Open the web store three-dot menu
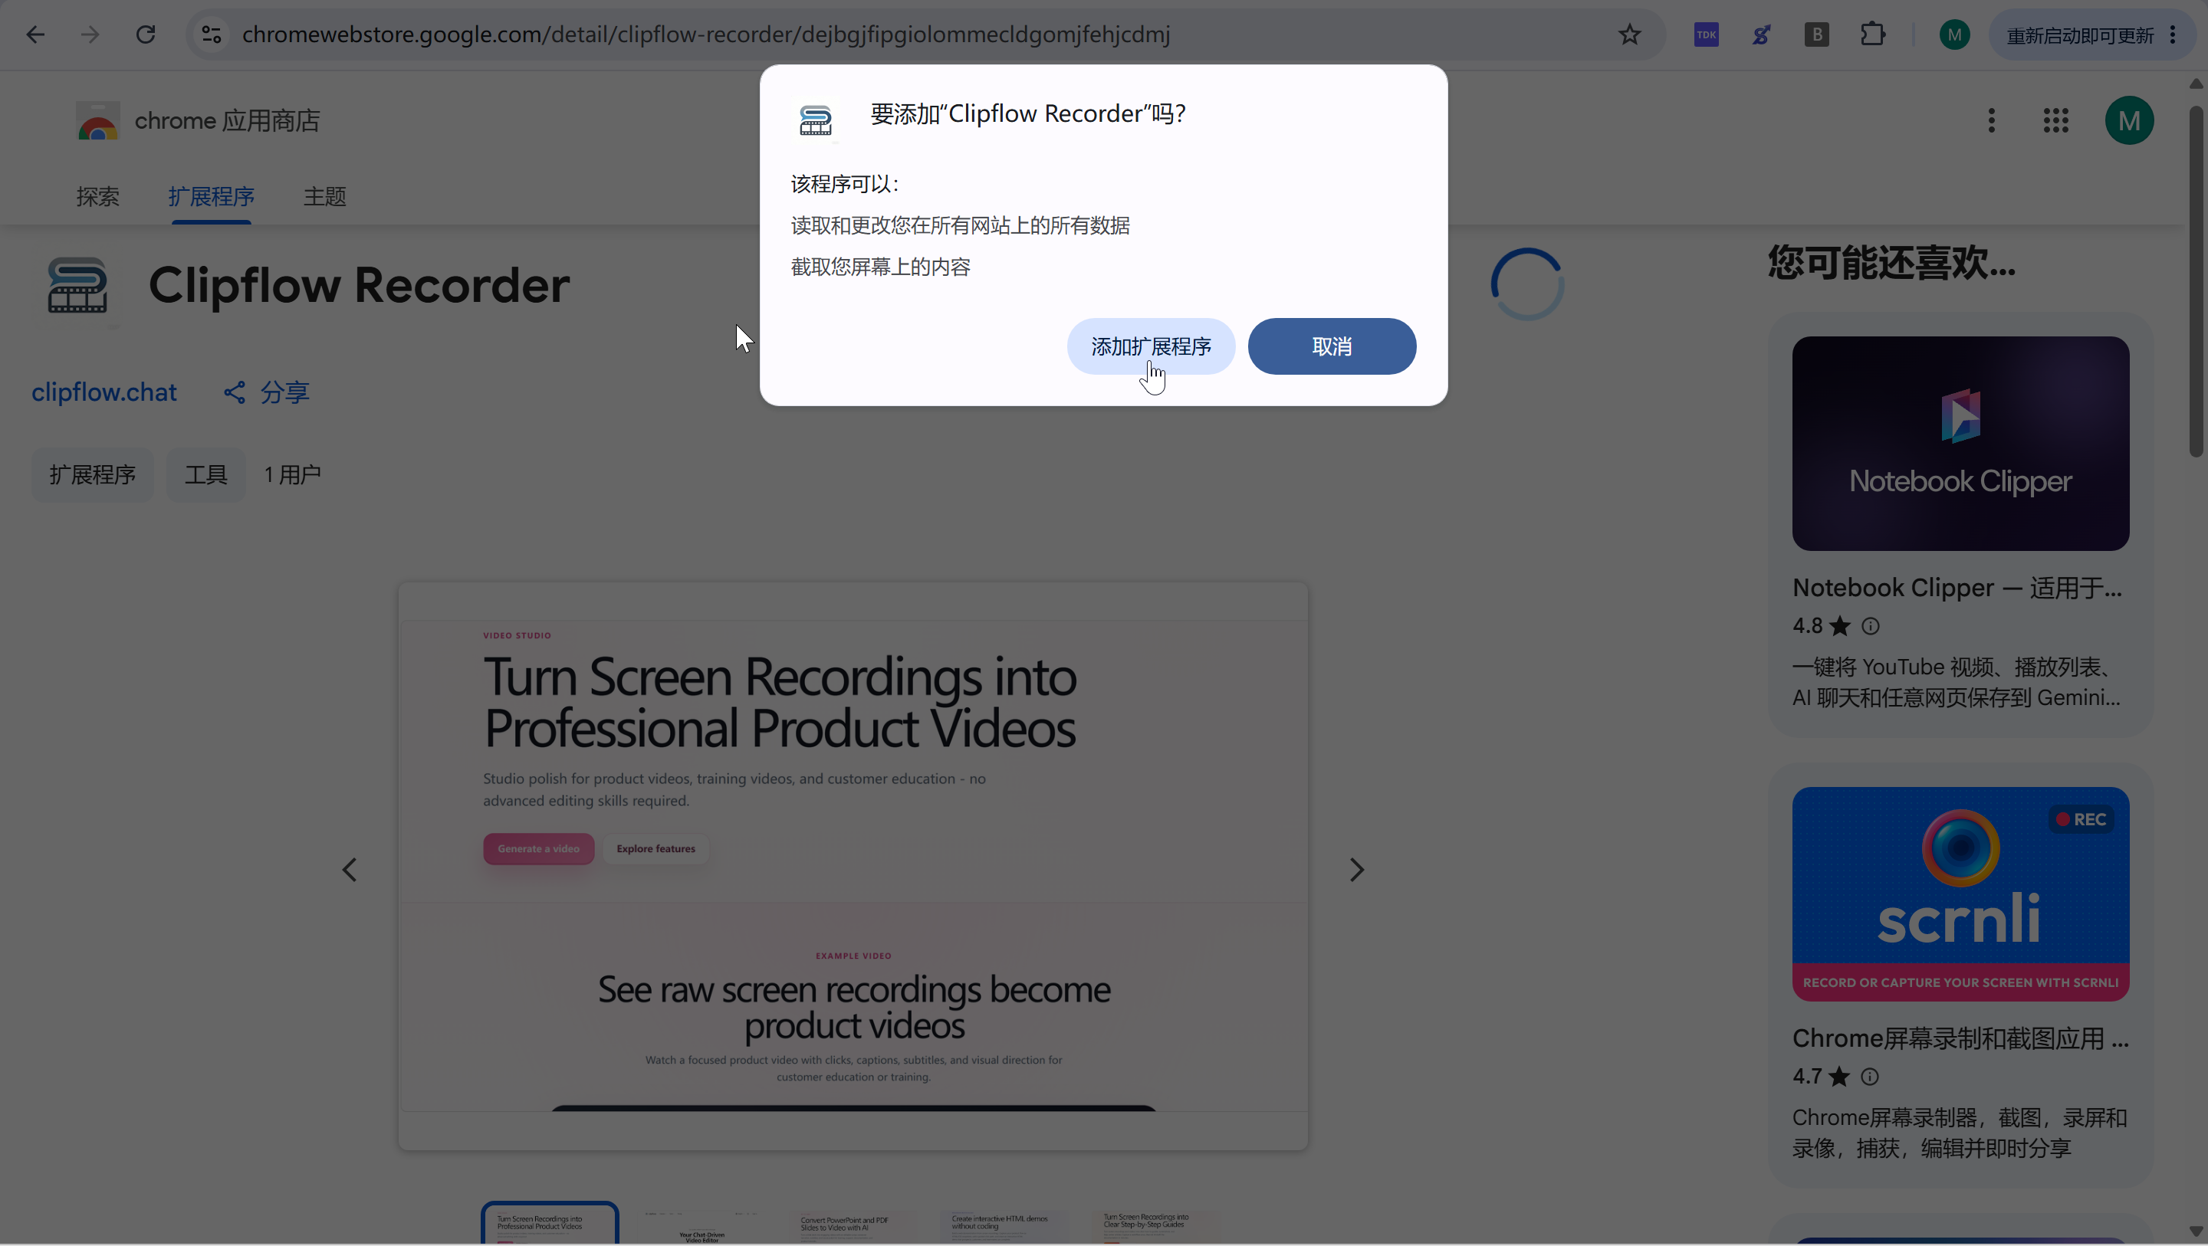The image size is (2208, 1246). [1991, 120]
